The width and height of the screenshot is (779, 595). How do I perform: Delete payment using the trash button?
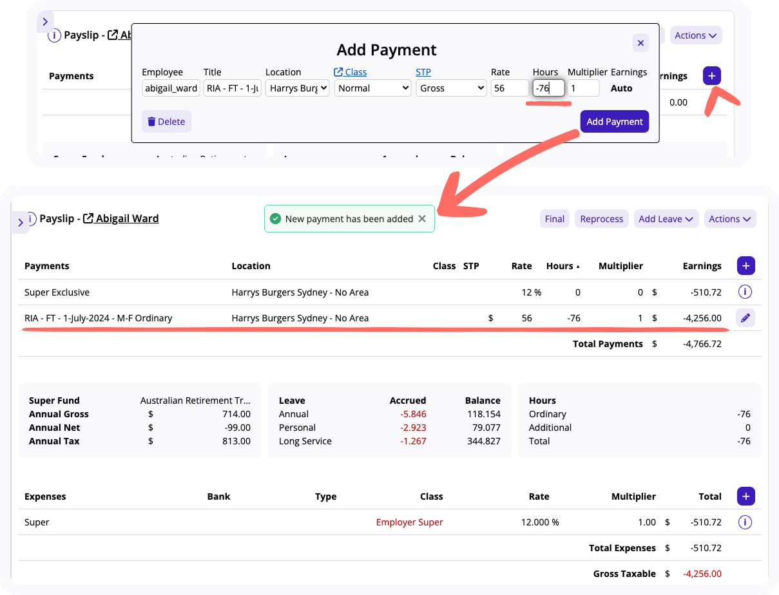pyautogui.click(x=166, y=122)
